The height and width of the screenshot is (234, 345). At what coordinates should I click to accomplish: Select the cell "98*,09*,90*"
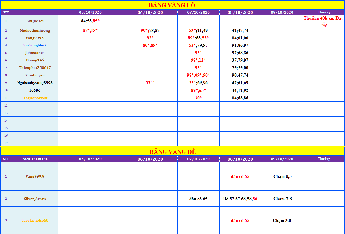tap(198, 75)
